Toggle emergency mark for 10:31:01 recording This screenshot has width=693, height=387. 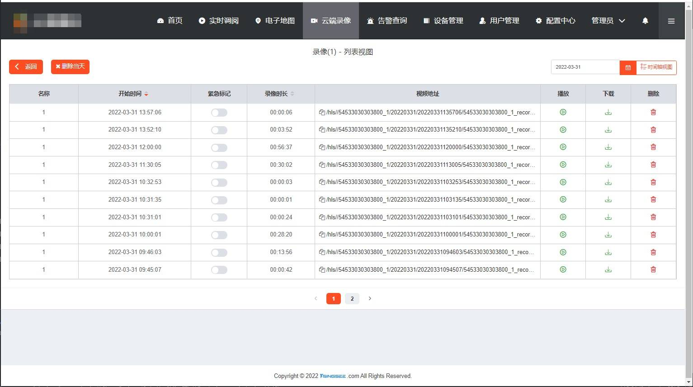[x=219, y=217]
